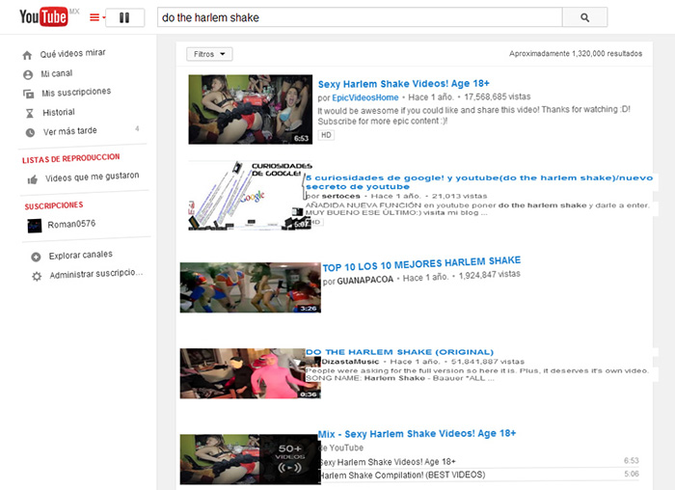Open the TOP 10 Harlem Shake 3:26 thumbnail

click(x=250, y=287)
